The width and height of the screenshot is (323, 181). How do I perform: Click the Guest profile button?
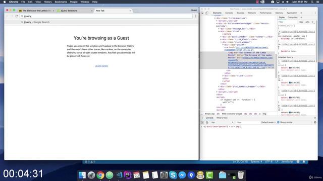tap(194, 10)
